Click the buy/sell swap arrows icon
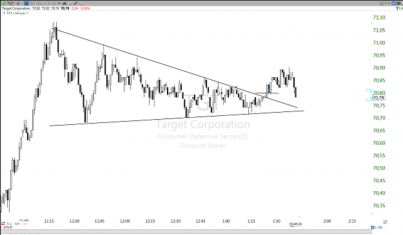The height and width of the screenshot is (235, 403). 3,223
